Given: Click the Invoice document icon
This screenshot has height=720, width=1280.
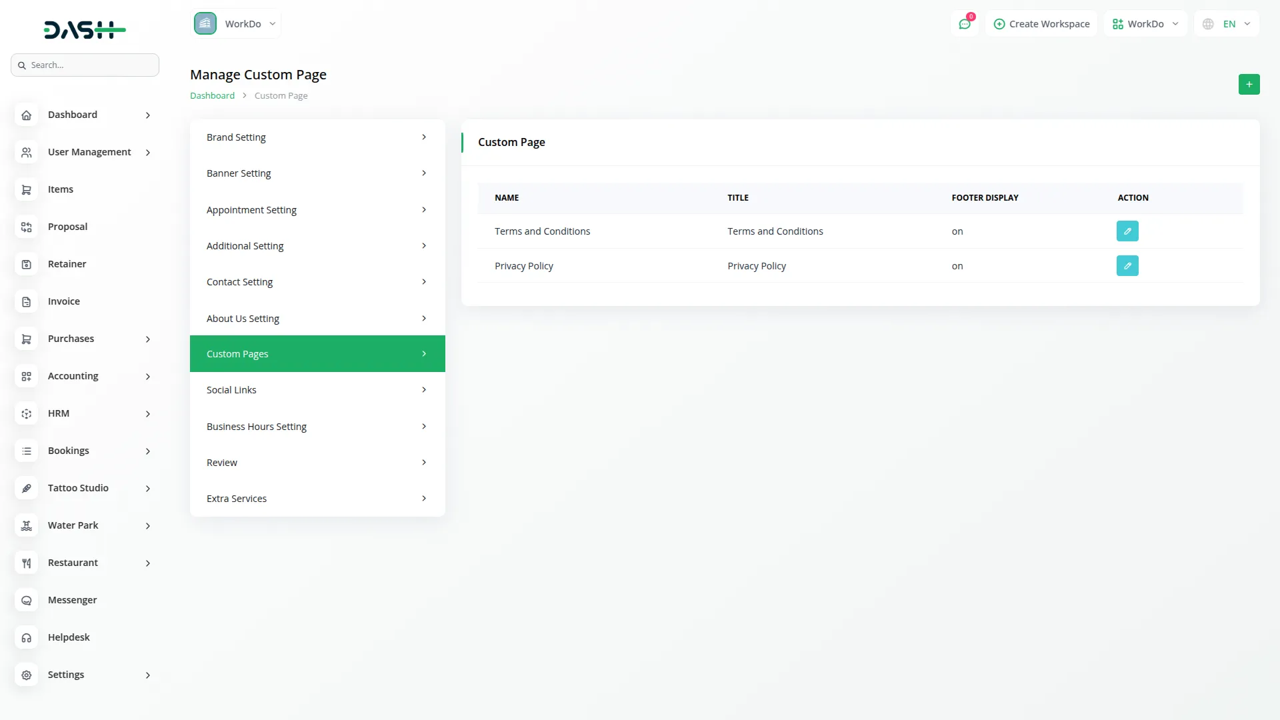Looking at the screenshot, I should point(26,301).
